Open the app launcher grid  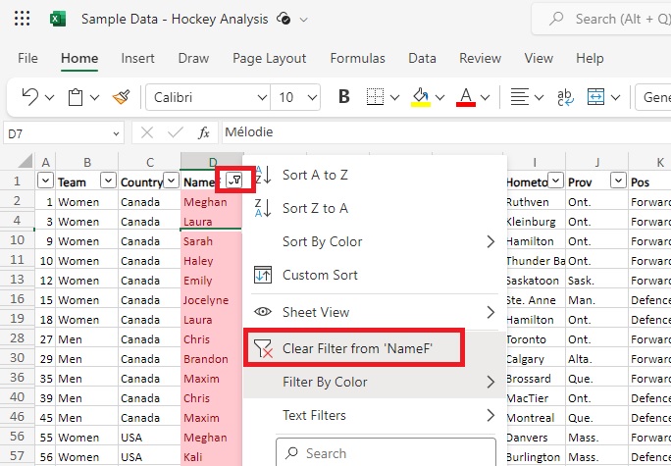click(x=22, y=19)
